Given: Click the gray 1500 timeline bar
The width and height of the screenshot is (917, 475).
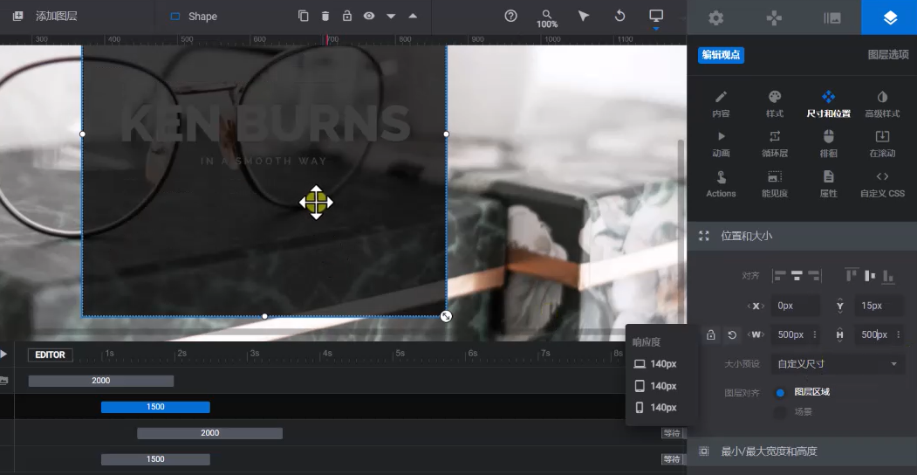Looking at the screenshot, I should 155,459.
